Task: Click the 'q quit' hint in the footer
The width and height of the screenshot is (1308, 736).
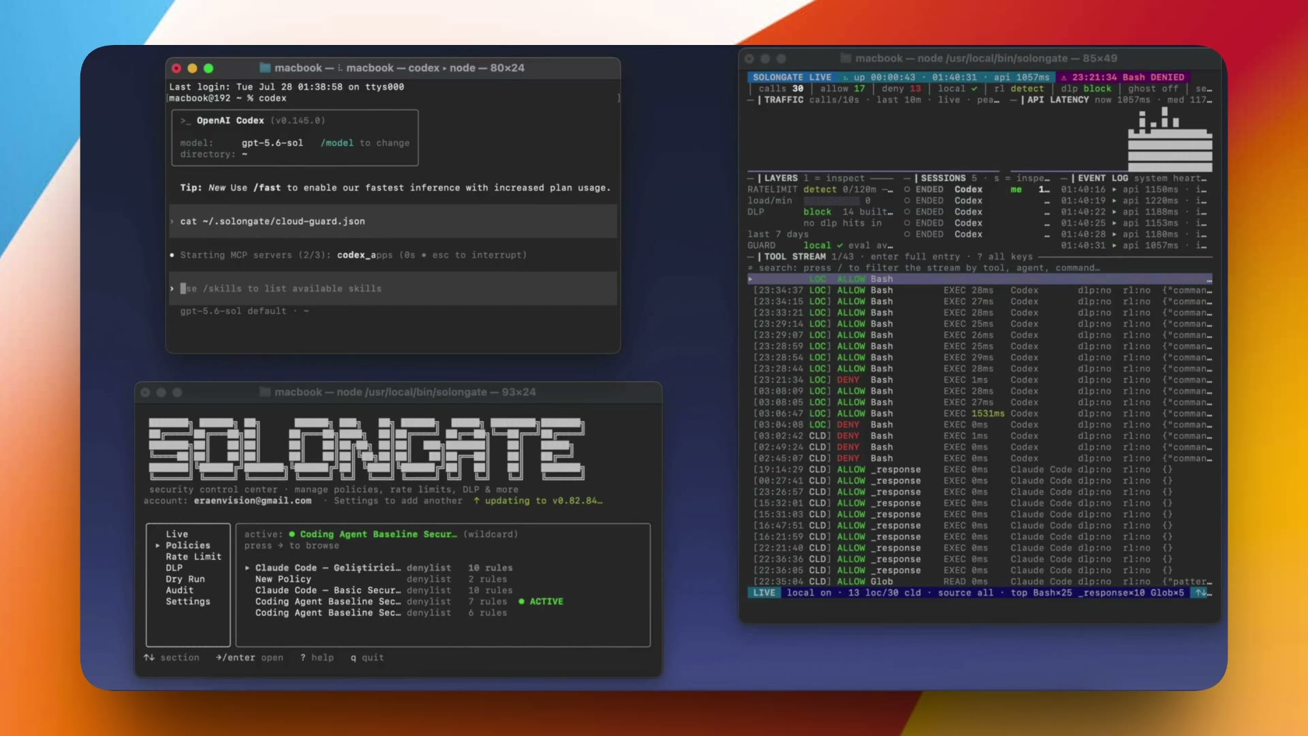Action: (x=367, y=658)
